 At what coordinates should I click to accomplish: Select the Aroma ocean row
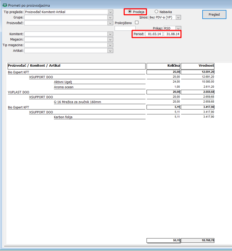pos(100,87)
